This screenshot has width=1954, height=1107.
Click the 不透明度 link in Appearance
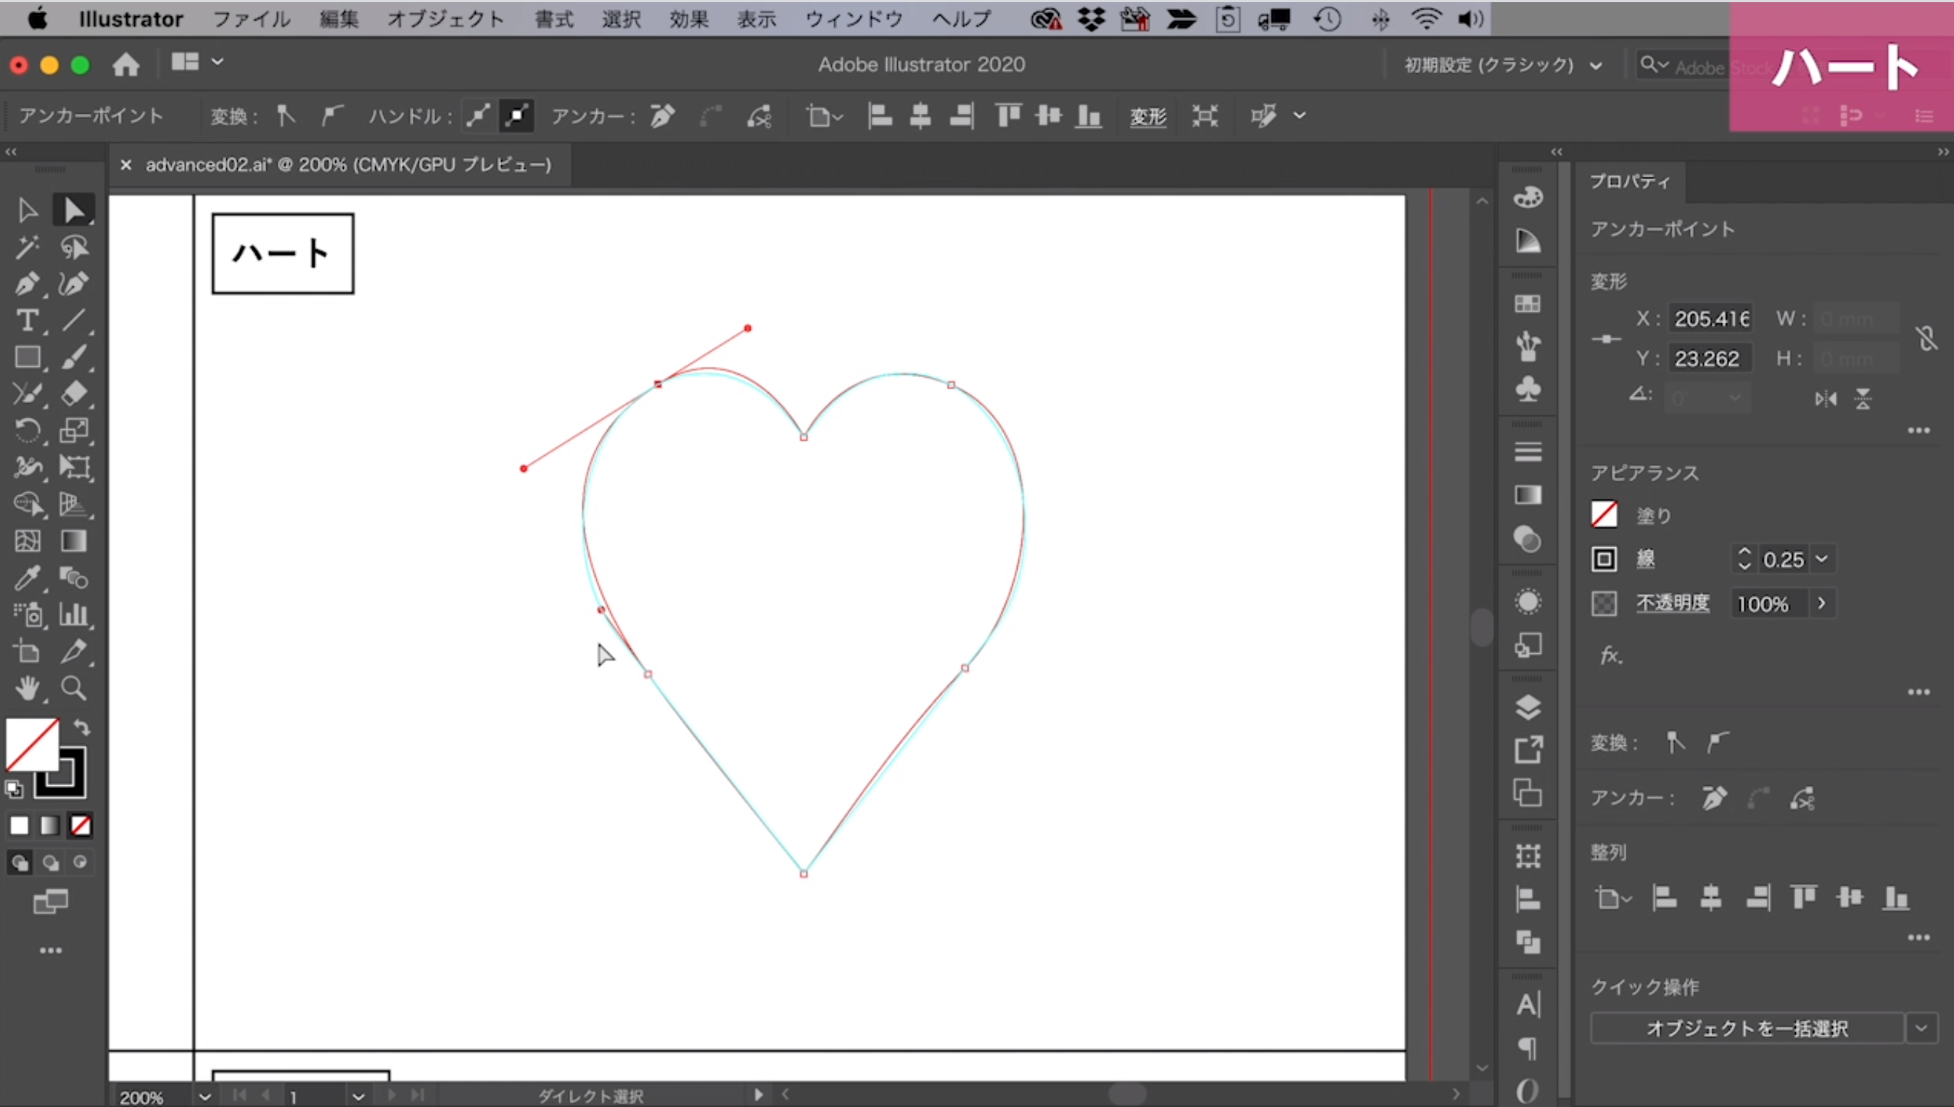click(1672, 604)
